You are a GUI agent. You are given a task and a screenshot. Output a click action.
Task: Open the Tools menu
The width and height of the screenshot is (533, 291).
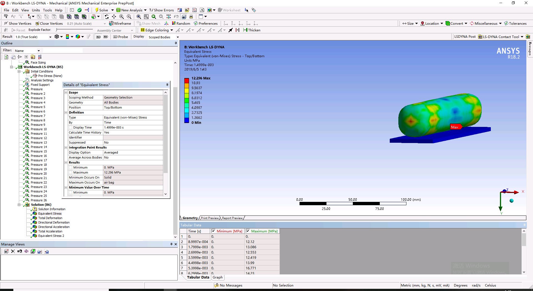pyautogui.click(x=47, y=10)
